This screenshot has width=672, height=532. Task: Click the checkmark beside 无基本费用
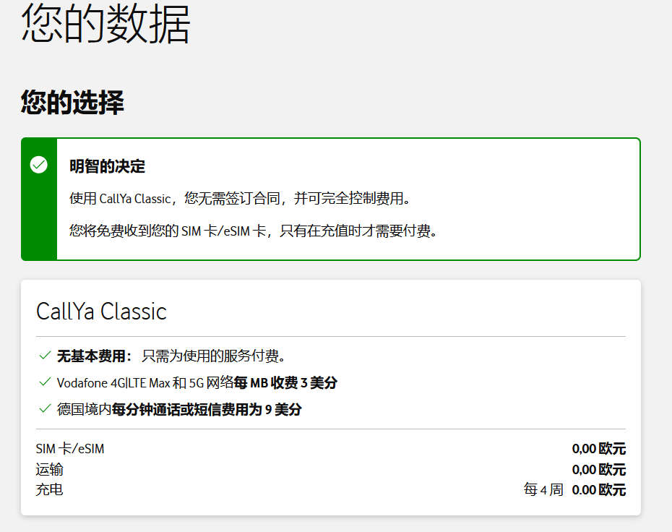45,355
